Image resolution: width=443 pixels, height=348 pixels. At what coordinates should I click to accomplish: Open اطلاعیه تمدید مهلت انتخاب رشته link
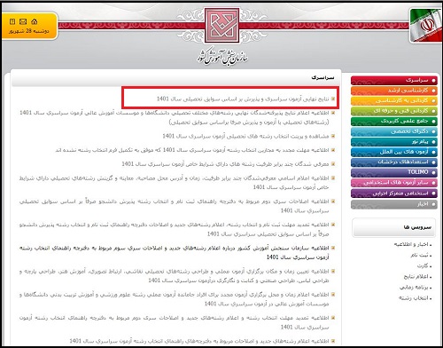coord(175,322)
